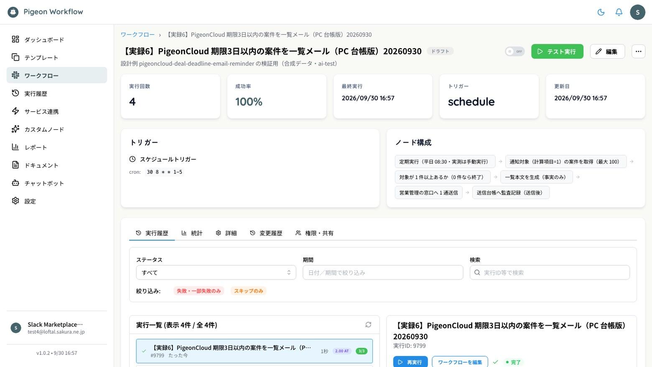Filter by スキップのみ chip

248,291
